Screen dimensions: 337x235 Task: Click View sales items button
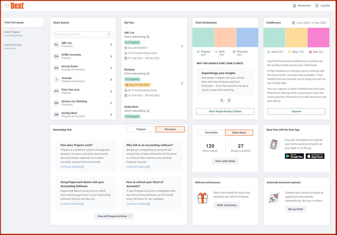tap(225, 161)
